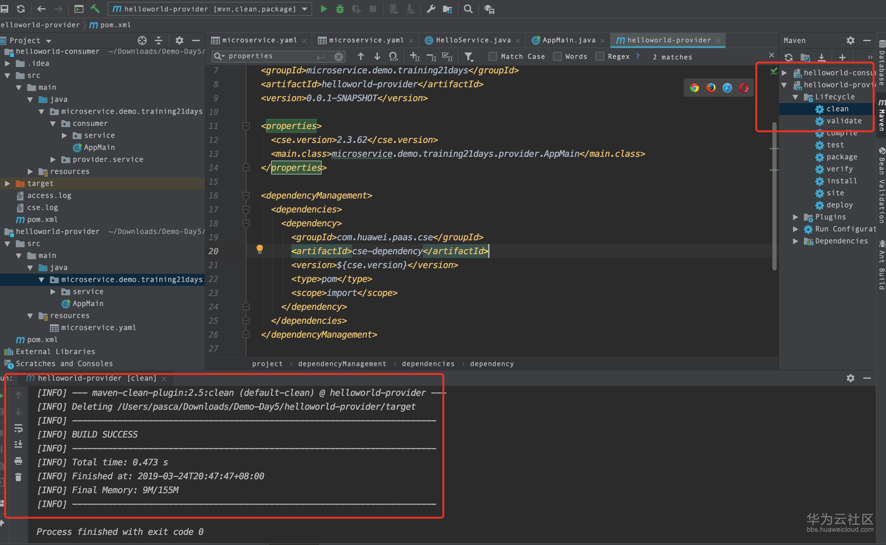Screen dimensions: 886x545
Task: Click the properties search field
Action: 270,56
